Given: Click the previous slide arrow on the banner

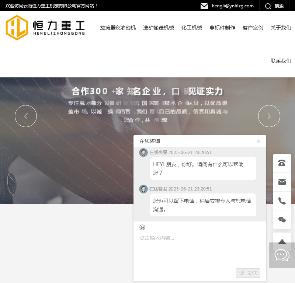Looking at the screenshot, I should click(26, 116).
